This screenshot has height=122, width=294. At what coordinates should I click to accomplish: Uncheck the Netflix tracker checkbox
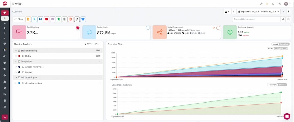click(x=23, y=56)
